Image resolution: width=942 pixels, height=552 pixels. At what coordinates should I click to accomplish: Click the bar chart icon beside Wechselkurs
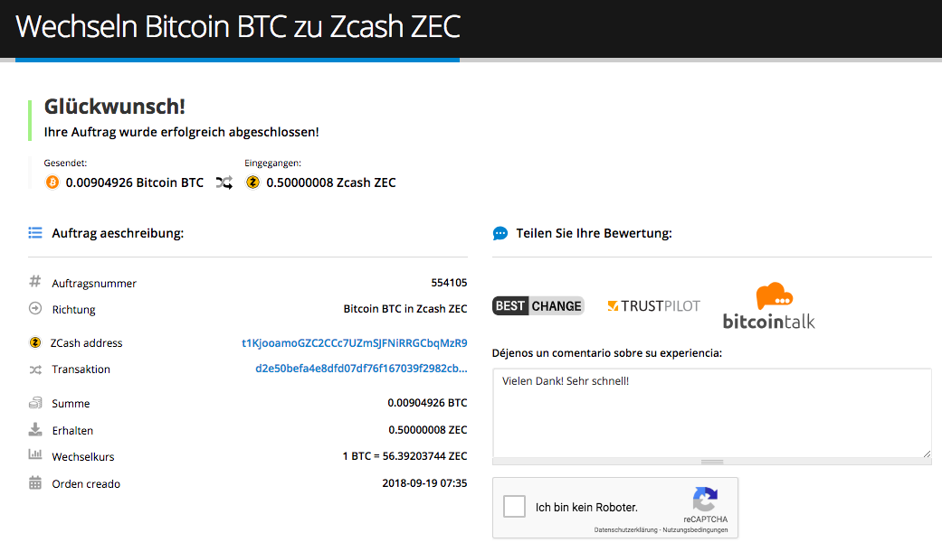tap(35, 454)
